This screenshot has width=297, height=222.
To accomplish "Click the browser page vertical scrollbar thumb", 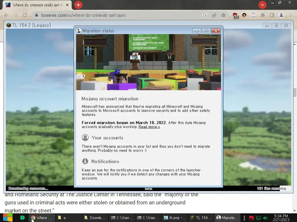I will (295, 92).
